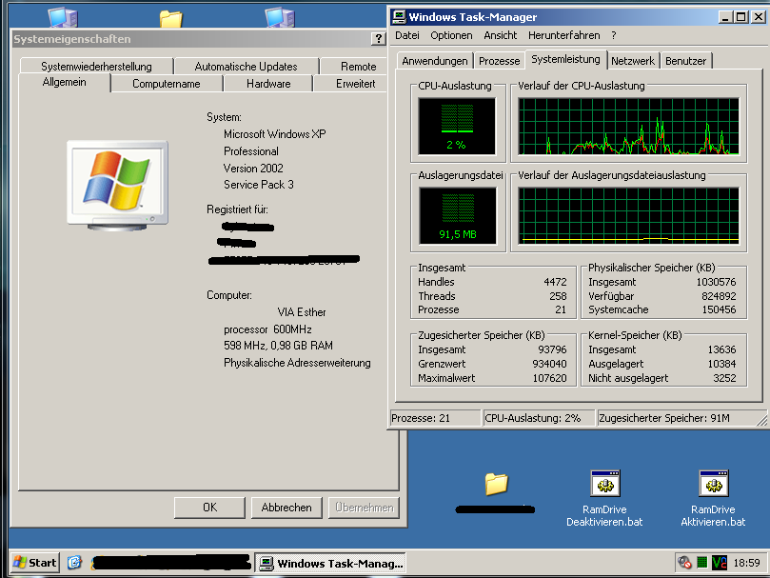Open the yellow folder icon at top of desktop
This screenshot has height=578, width=770.
pyautogui.click(x=170, y=19)
